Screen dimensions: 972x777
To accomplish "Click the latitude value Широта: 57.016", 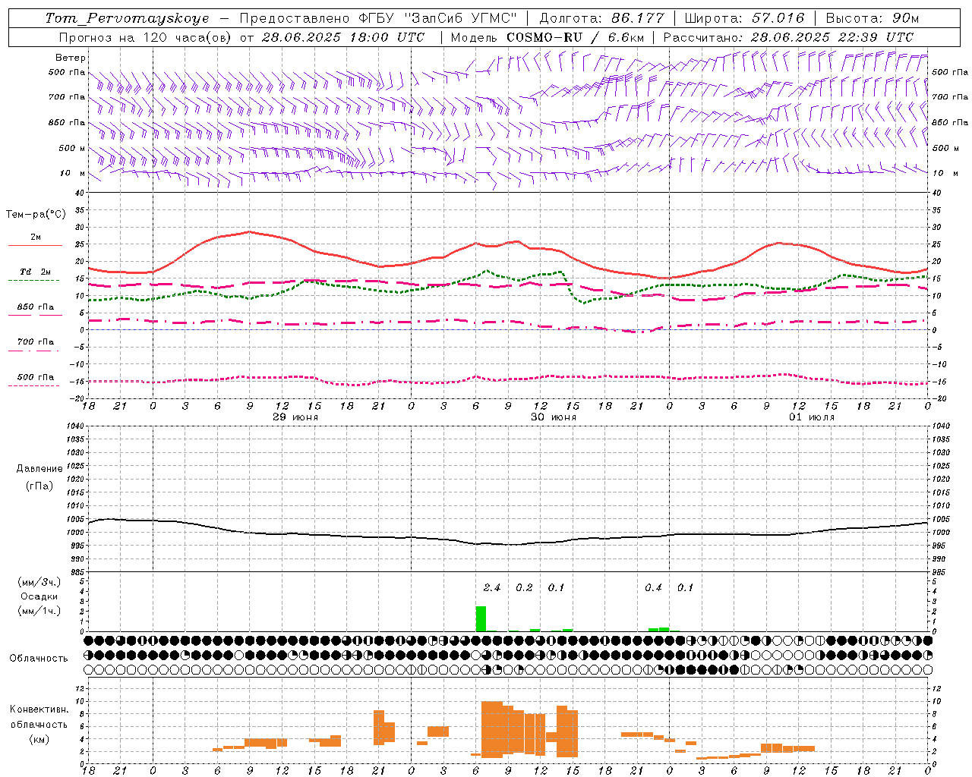I will coord(744,18).
